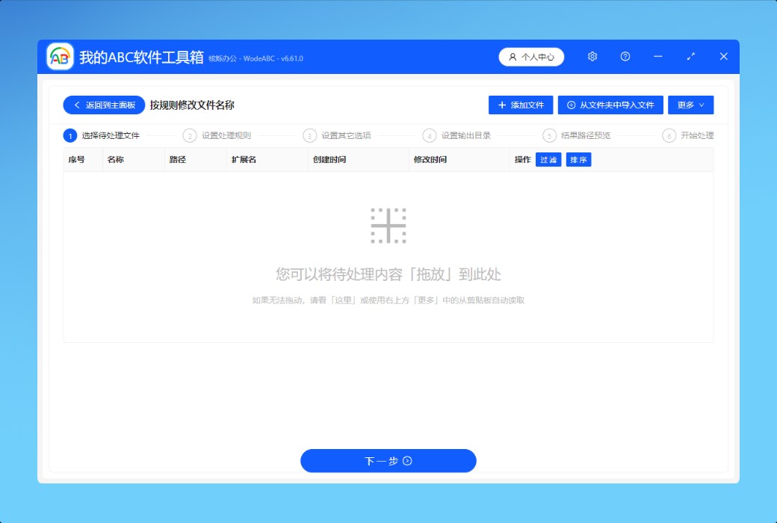Viewport: 777px width, 523px height.
Task: Click the 过滤 filter button
Action: coord(548,160)
